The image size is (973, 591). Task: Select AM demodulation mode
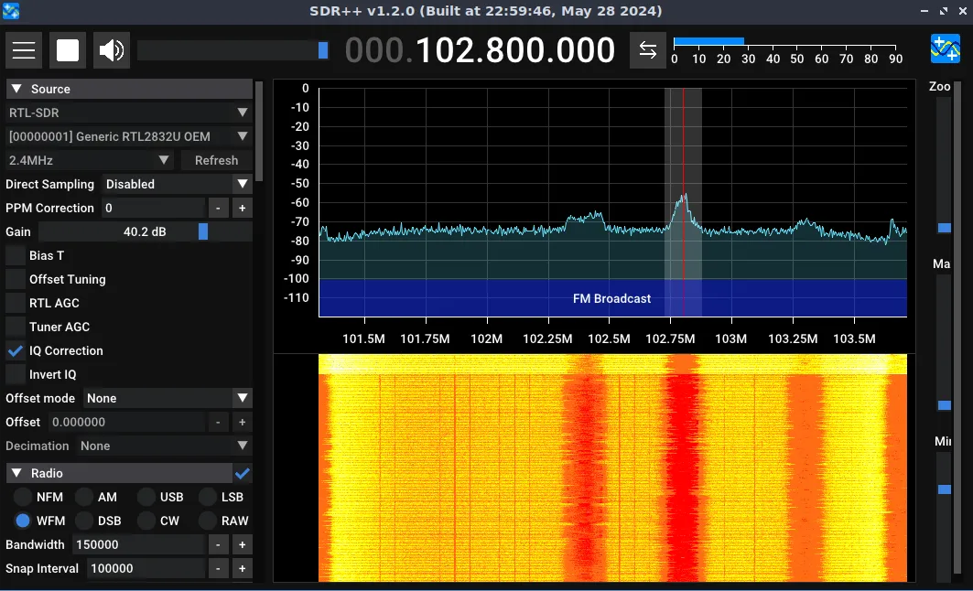84,497
